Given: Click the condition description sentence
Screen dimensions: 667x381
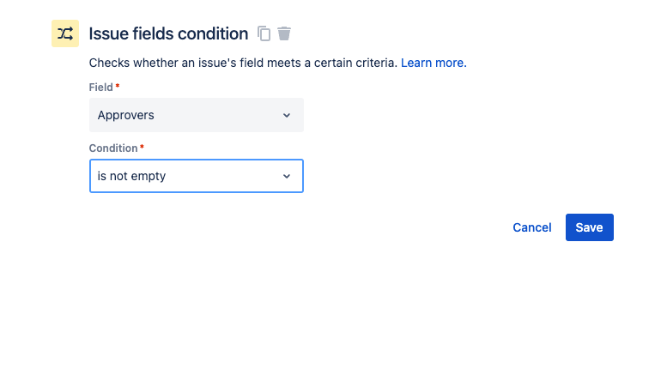Looking at the screenshot, I should pyautogui.click(x=243, y=63).
